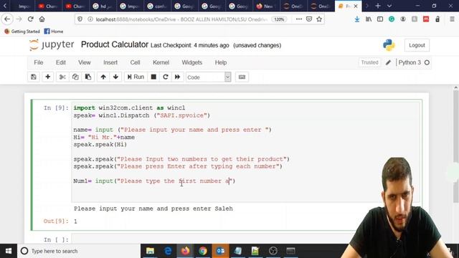Open the Cell menu
This screenshot has height=258, width=459.
(135, 62)
